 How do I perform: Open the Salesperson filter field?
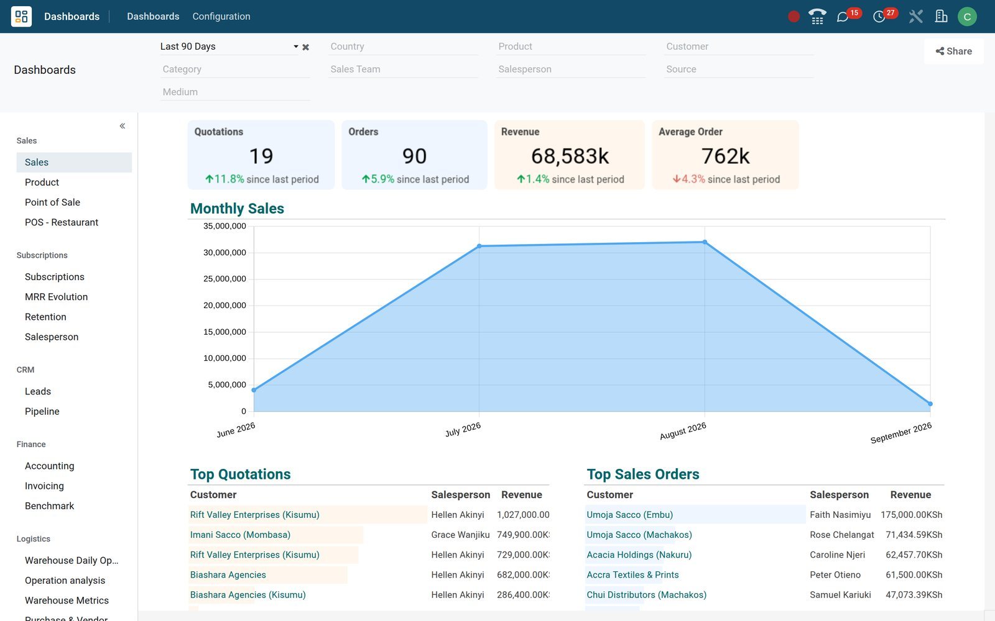tap(571, 70)
